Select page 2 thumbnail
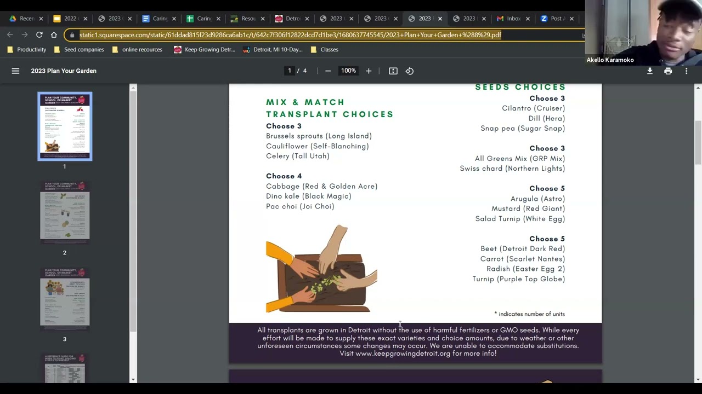702x394 pixels. click(x=65, y=211)
